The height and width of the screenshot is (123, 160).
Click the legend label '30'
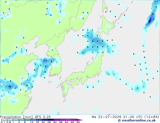55,122
